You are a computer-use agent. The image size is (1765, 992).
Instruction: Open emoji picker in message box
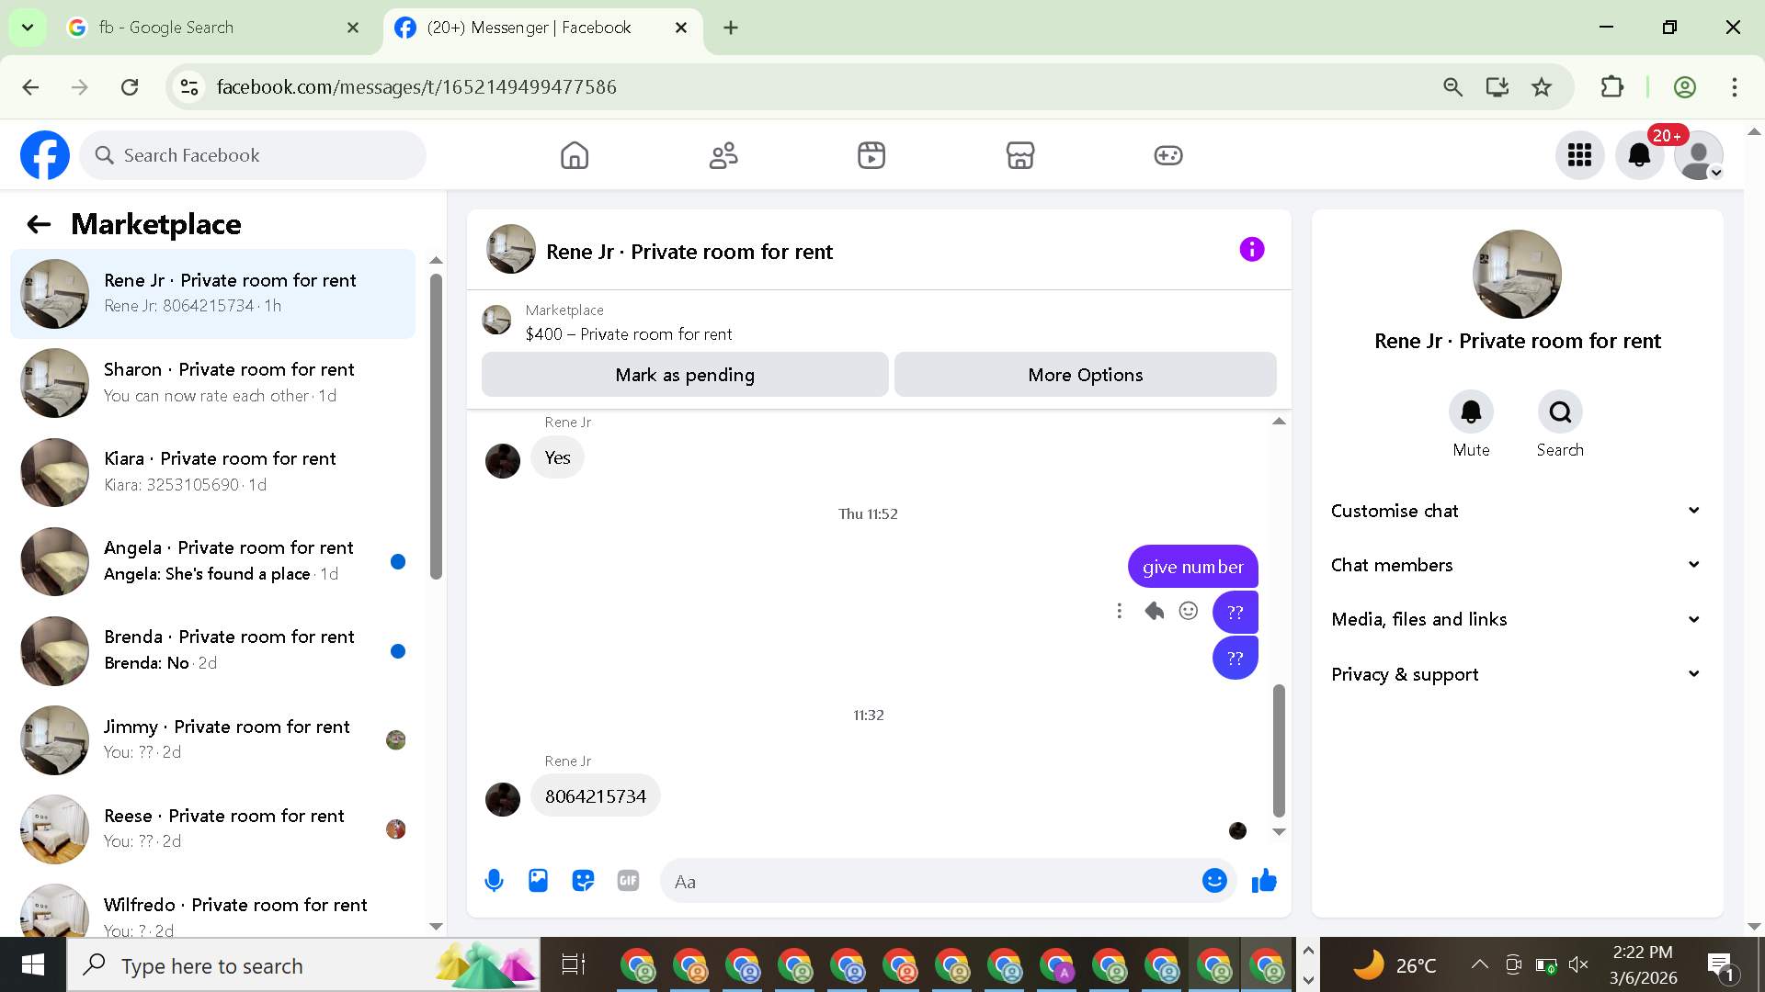1214,881
